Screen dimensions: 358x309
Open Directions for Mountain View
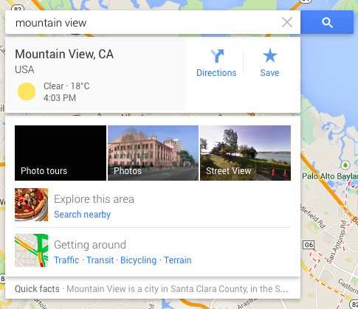pyautogui.click(x=216, y=63)
